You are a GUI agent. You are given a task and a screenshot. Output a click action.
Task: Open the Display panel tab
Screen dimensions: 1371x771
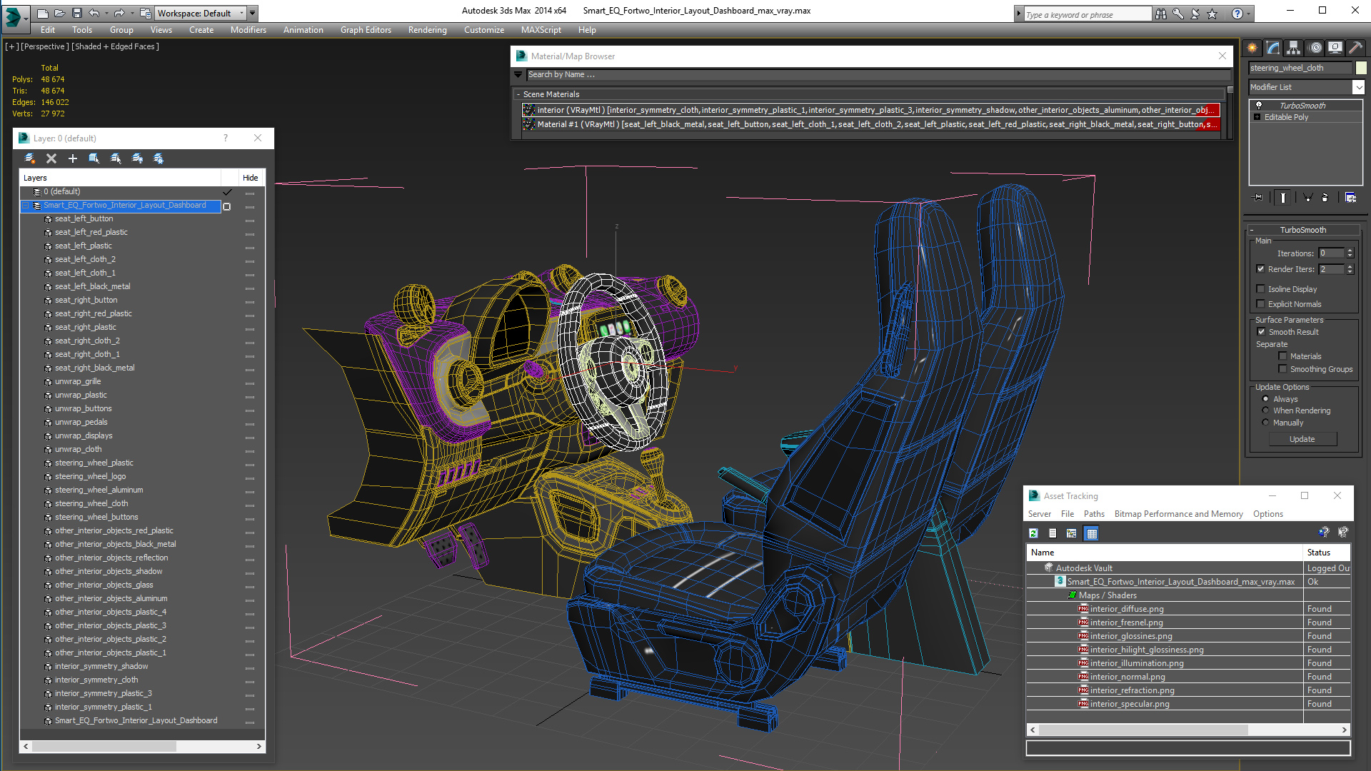[x=1335, y=48]
